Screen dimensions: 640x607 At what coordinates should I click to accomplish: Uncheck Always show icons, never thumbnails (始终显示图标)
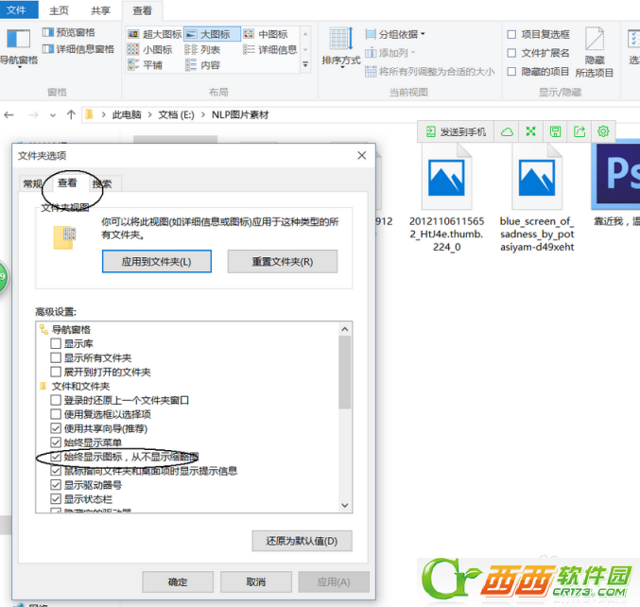pyautogui.click(x=56, y=457)
